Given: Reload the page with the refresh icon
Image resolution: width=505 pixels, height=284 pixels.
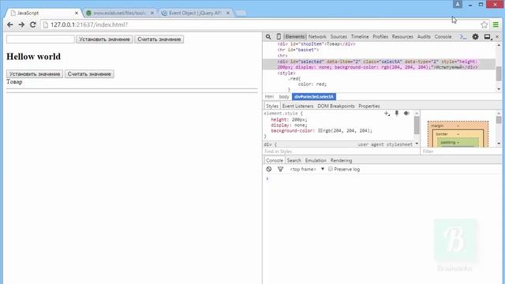Looking at the screenshot, I should (33, 24).
